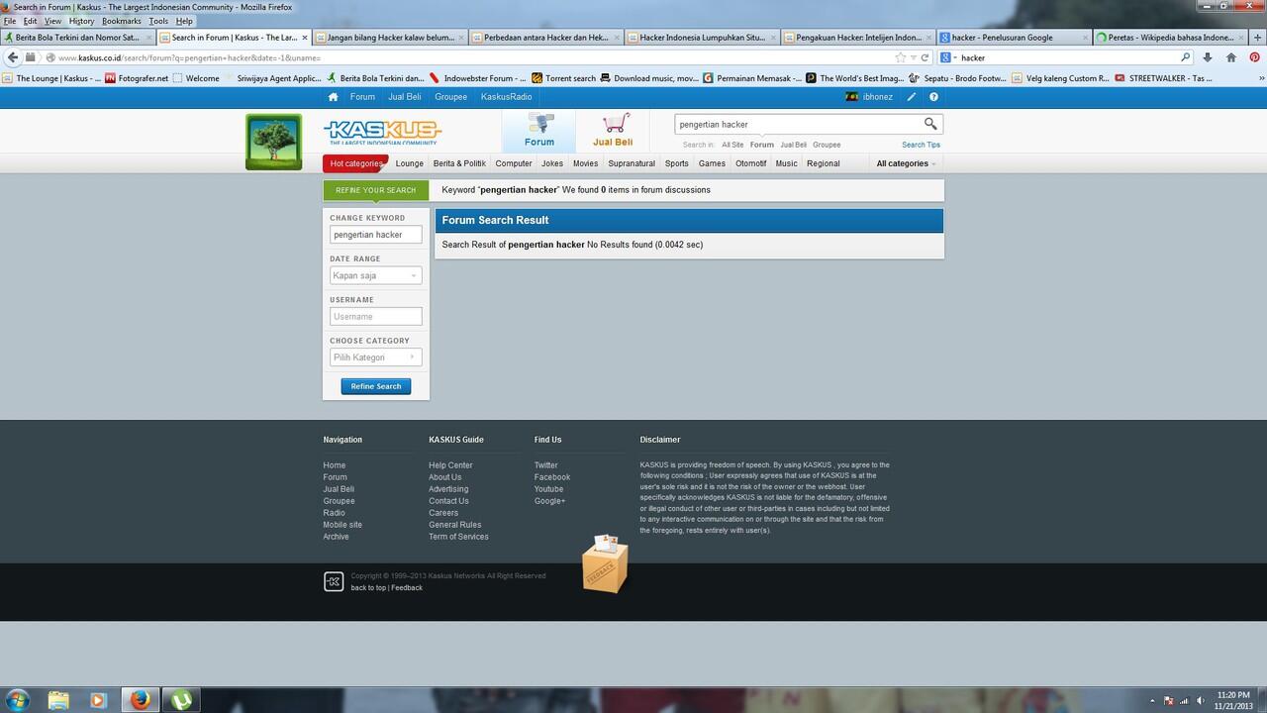Open the edit pencil icon beside ibhonez
Viewport: 1267px width, 713px height.
click(912, 97)
